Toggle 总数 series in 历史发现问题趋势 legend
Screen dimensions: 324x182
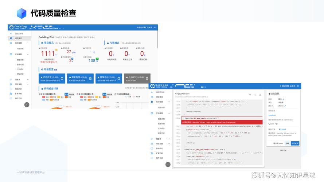(128, 96)
